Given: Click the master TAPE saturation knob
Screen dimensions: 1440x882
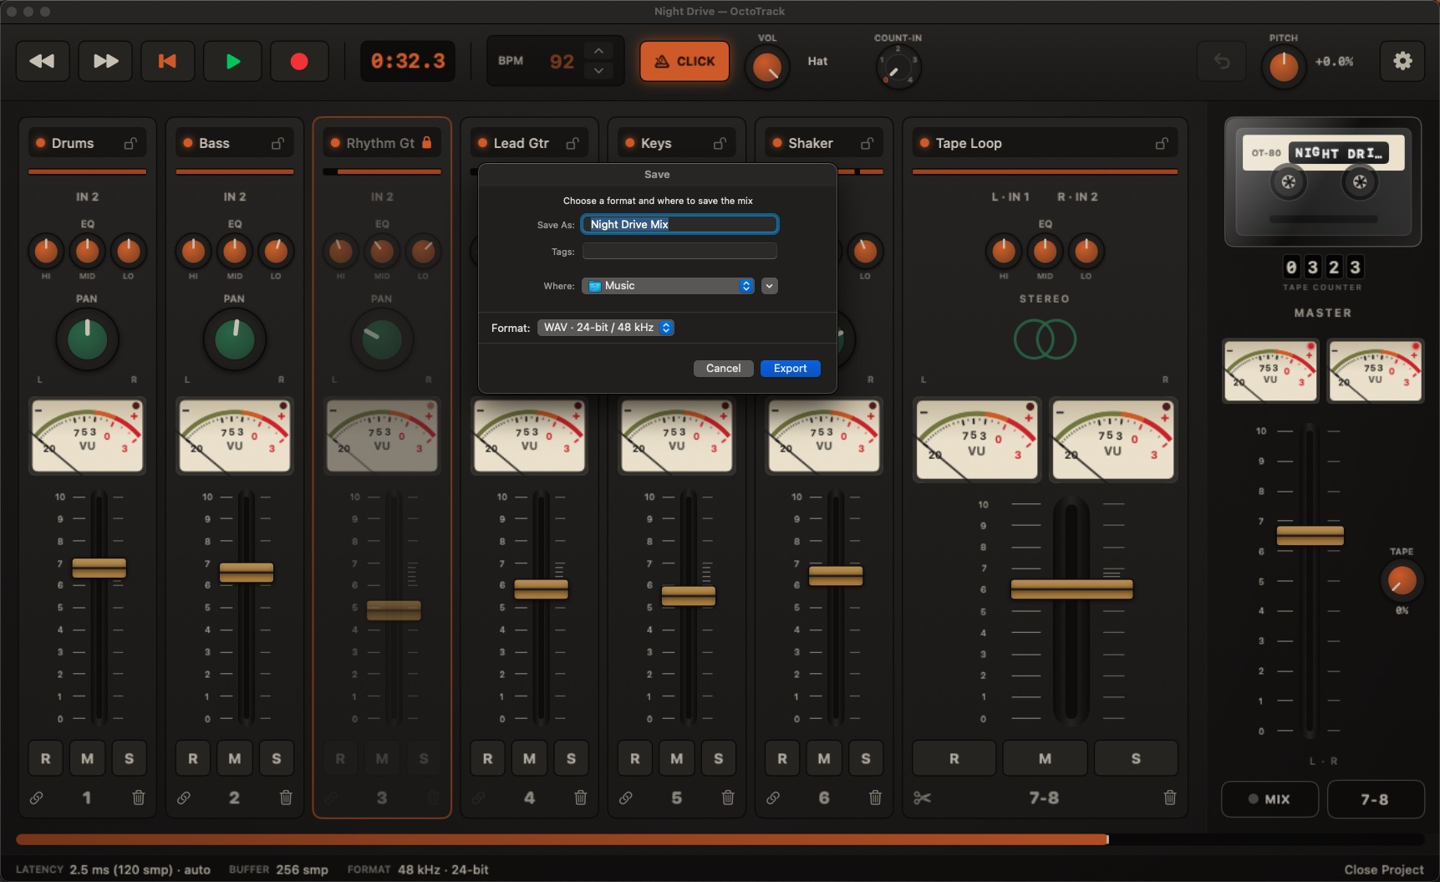Looking at the screenshot, I should [1402, 580].
